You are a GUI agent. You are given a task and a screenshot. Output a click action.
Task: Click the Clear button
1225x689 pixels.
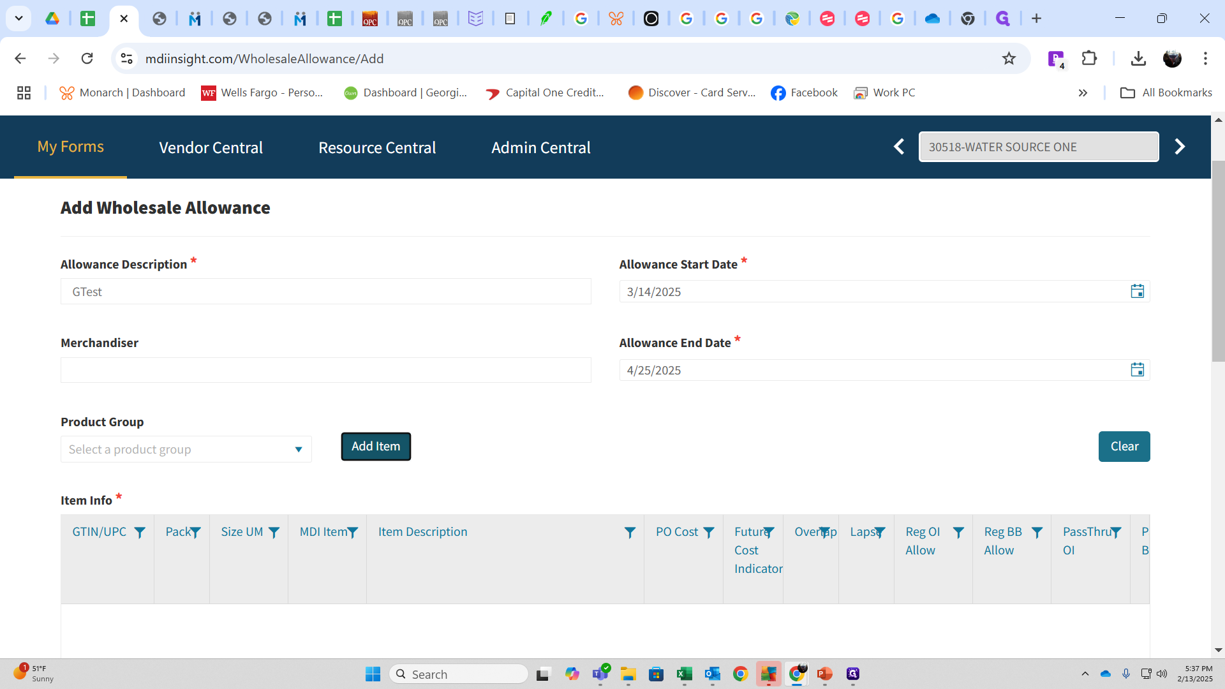[x=1124, y=447]
